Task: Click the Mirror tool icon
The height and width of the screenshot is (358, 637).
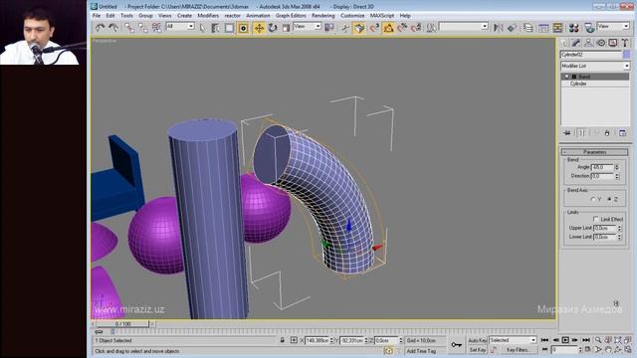Action: (x=498, y=28)
